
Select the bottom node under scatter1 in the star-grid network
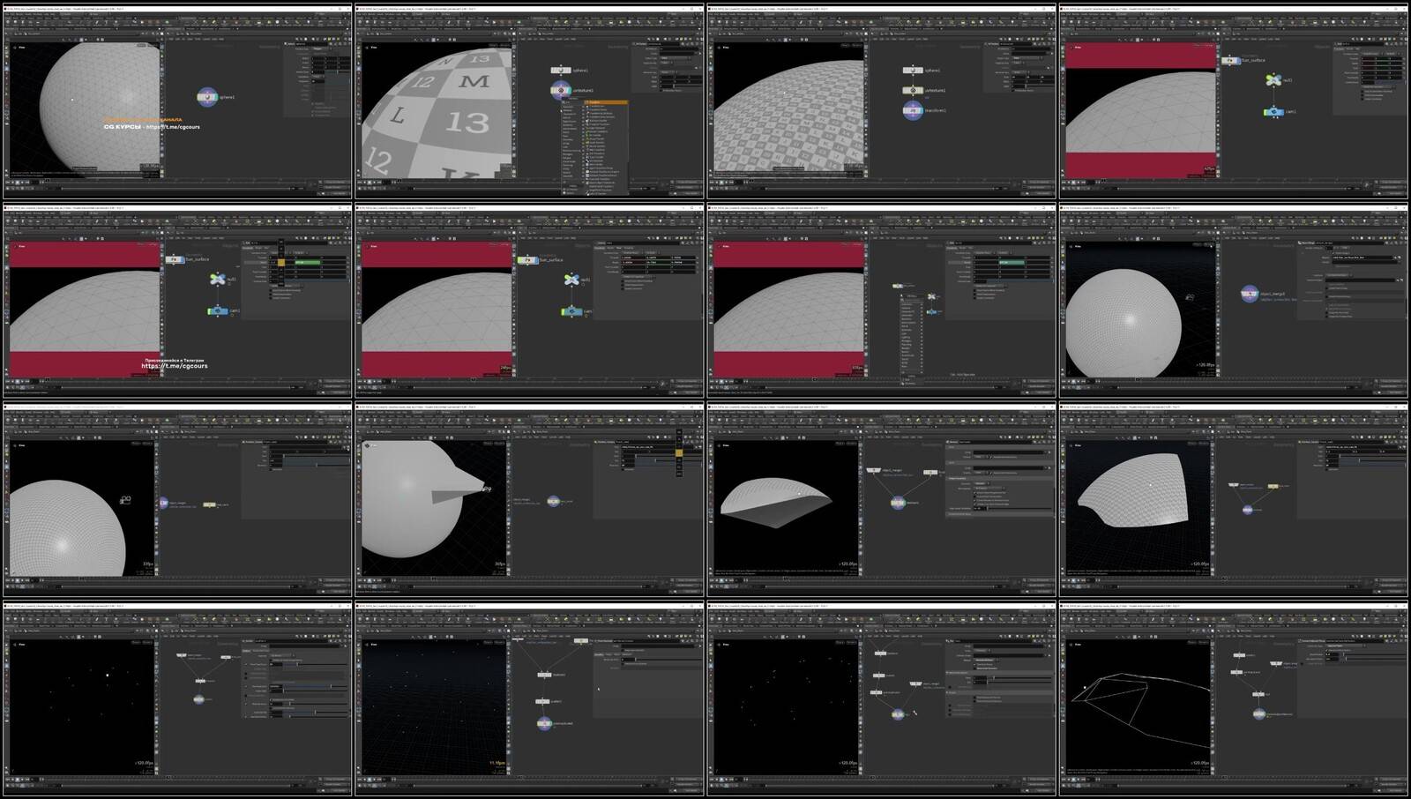[x=544, y=723]
